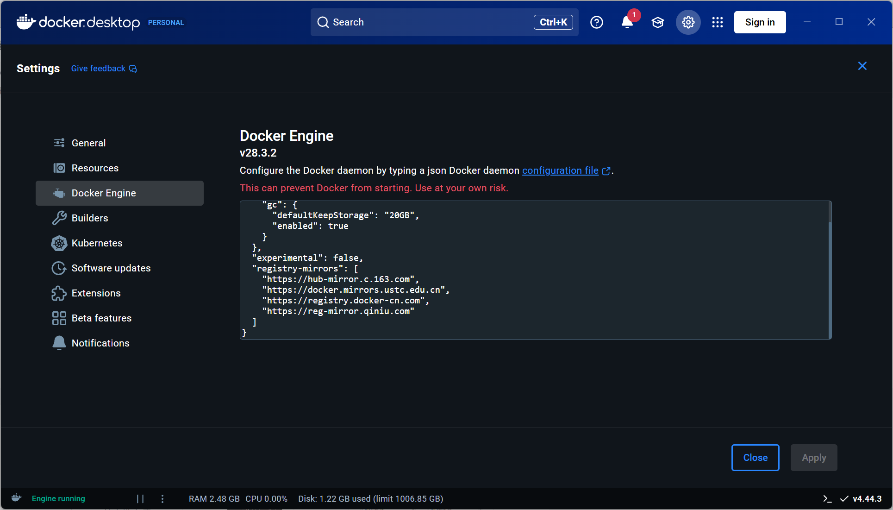Open Beta features settings
Screen dimensions: 893x510
(x=119, y=318)
